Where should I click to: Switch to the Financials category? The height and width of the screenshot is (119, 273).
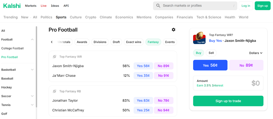click(x=185, y=17)
